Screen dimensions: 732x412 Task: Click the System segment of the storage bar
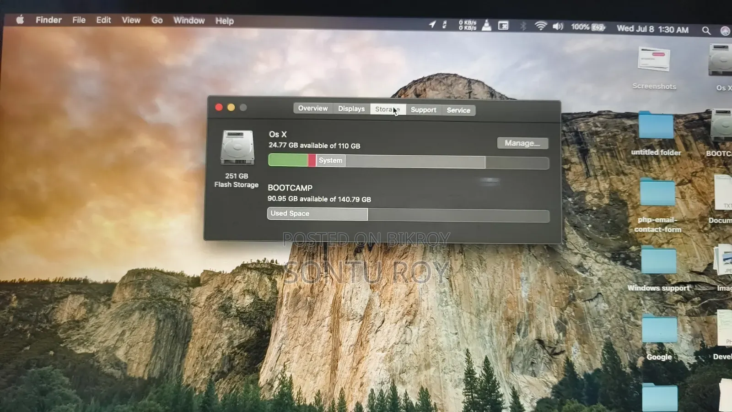click(x=330, y=160)
